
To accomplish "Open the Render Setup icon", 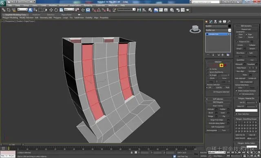I will pyautogui.click(x=178, y=10).
